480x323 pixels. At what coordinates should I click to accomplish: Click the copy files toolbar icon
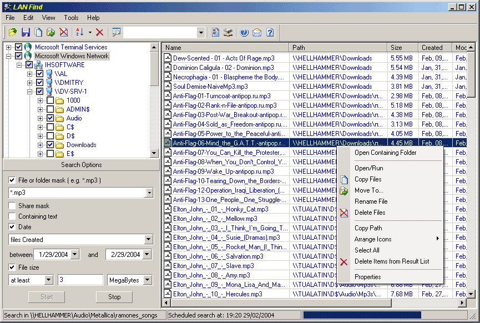pos(38,33)
